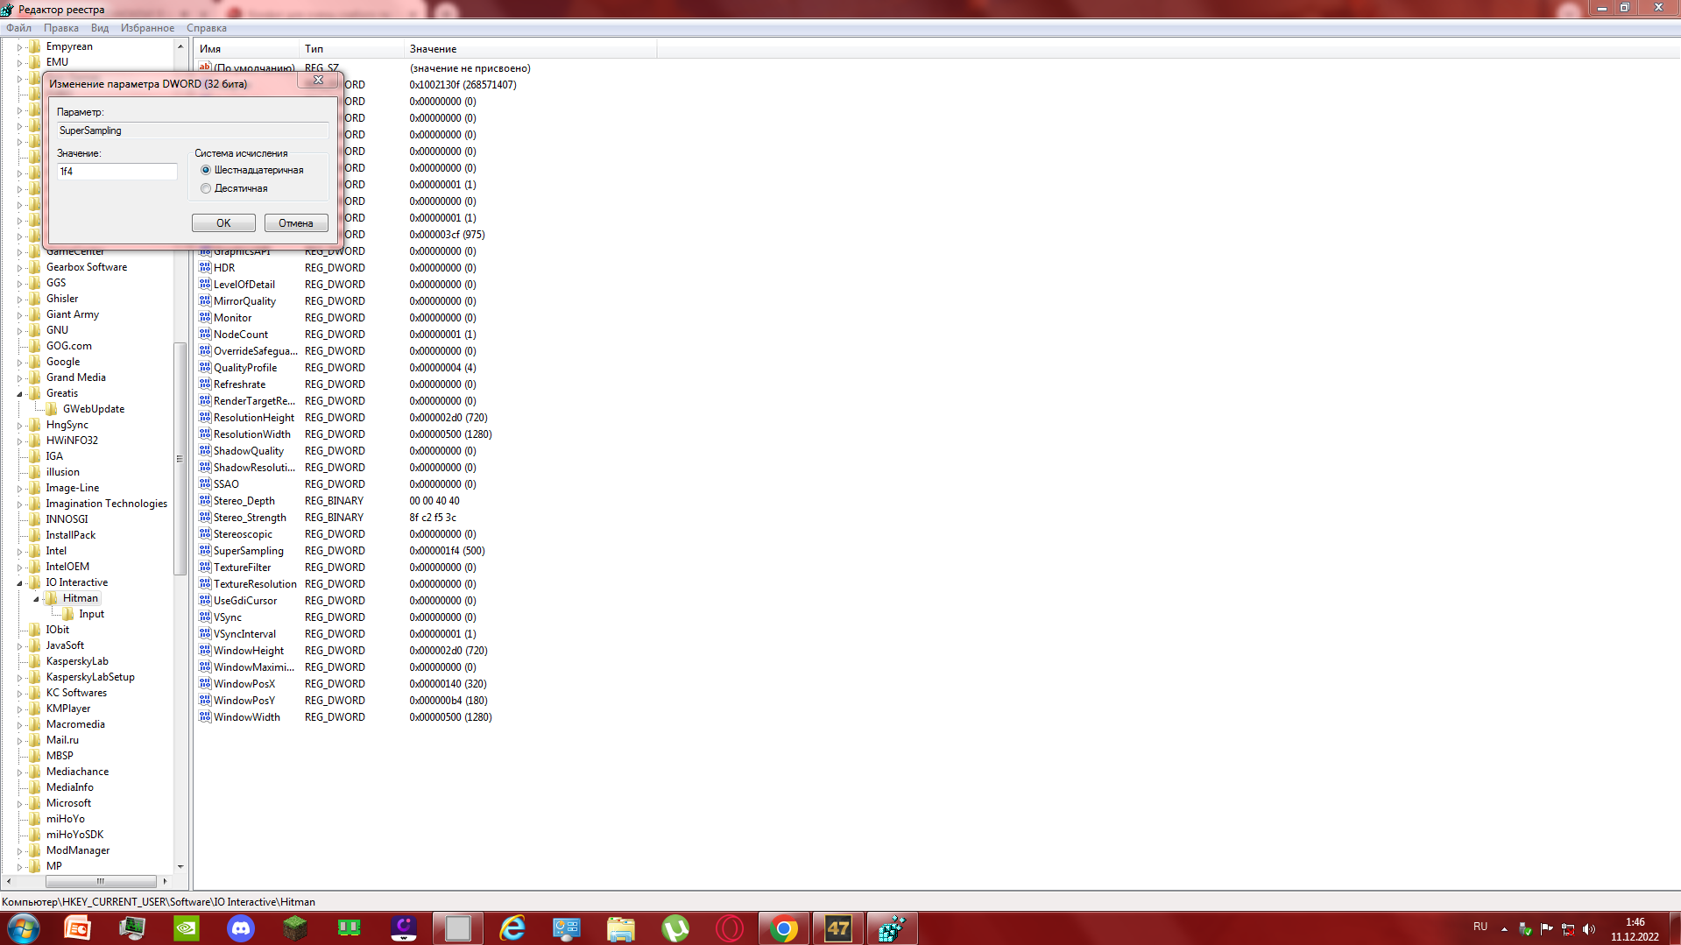Sort by the Имя column header

(247, 49)
